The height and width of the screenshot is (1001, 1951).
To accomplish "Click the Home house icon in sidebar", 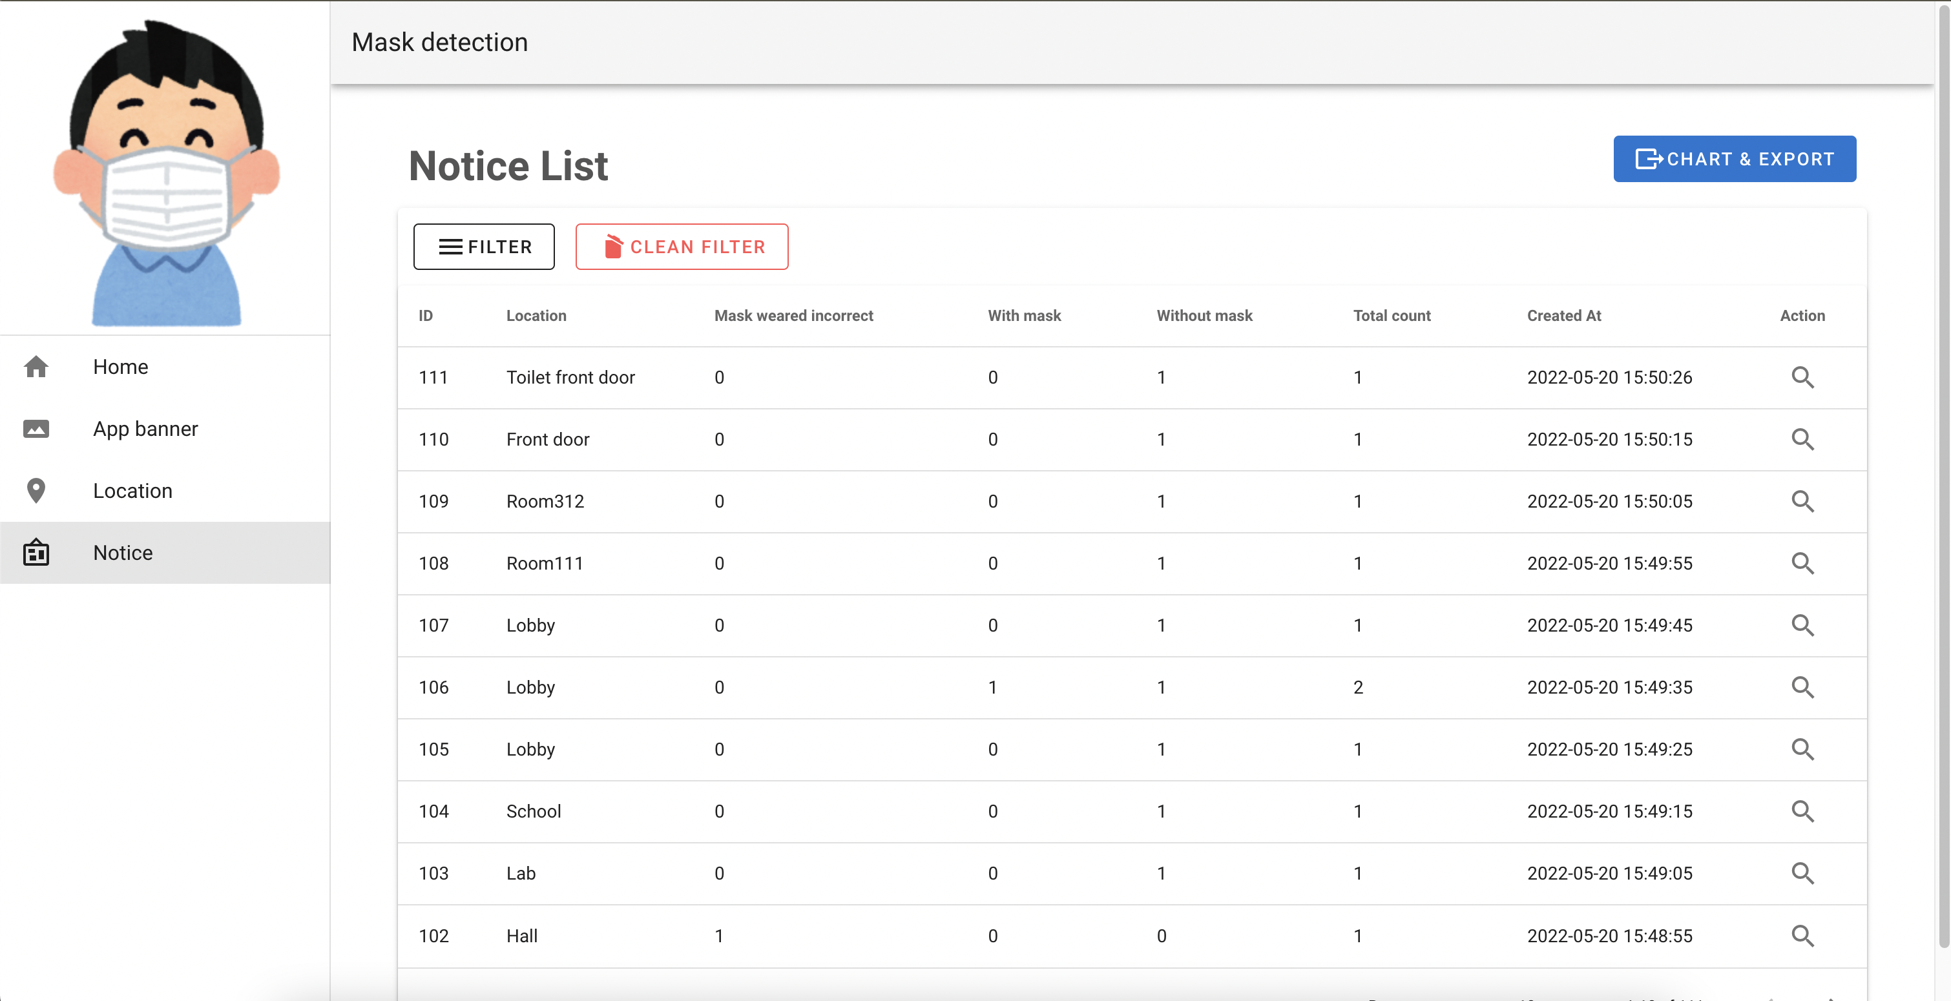I will pos(36,366).
